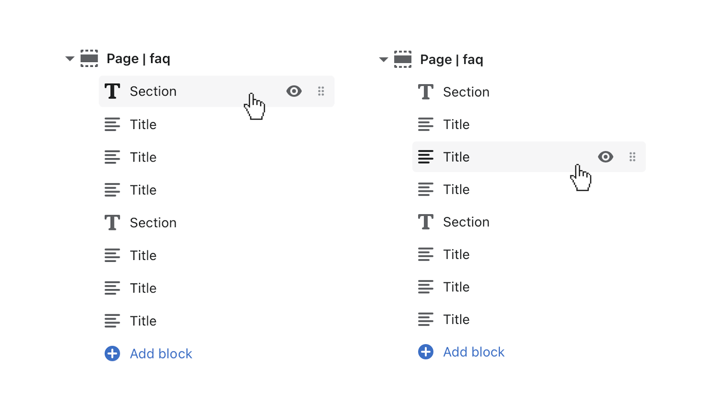Image resolution: width=720 pixels, height=411 pixels.
Task: Click the Page icon in the right panel
Action: coord(402,59)
